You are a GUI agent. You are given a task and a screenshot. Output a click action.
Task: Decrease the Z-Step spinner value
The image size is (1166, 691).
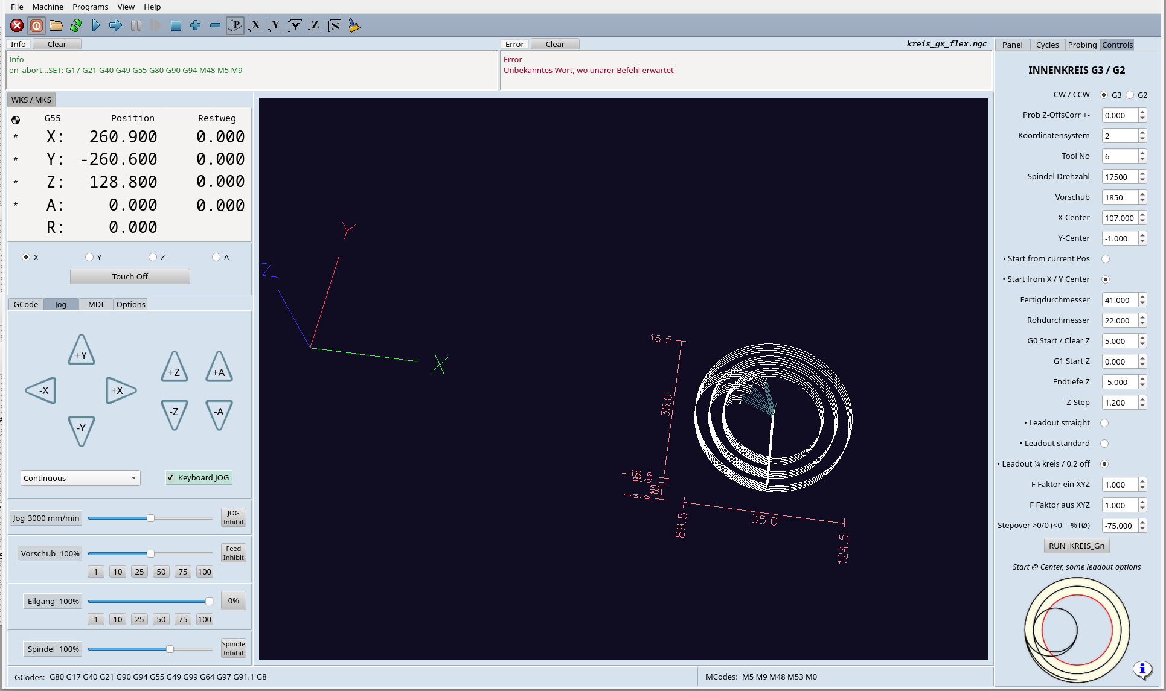click(x=1142, y=406)
